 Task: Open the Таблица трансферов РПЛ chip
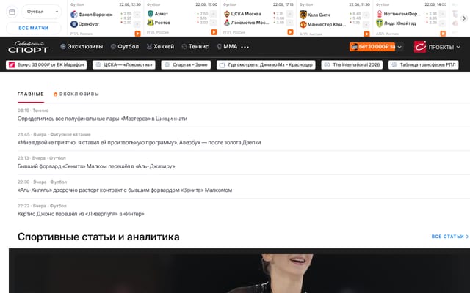[423, 65]
